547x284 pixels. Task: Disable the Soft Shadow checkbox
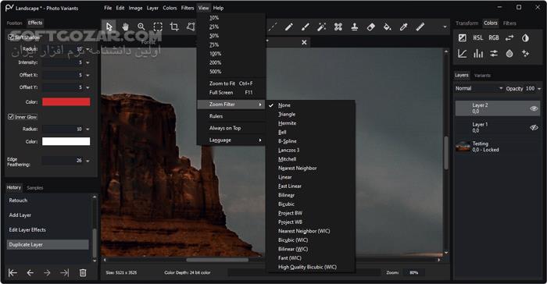(x=11, y=37)
